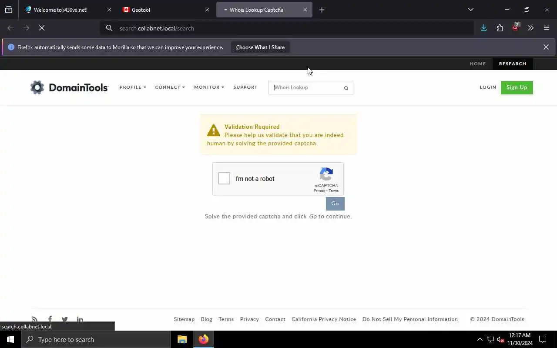Click the green Sign Up button

pyautogui.click(x=517, y=87)
